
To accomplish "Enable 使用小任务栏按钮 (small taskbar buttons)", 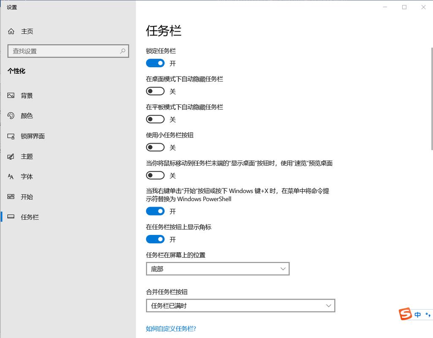I will pyautogui.click(x=155, y=147).
